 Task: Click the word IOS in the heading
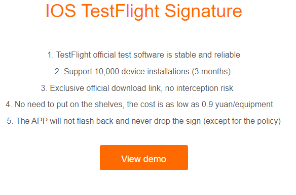click(x=61, y=11)
